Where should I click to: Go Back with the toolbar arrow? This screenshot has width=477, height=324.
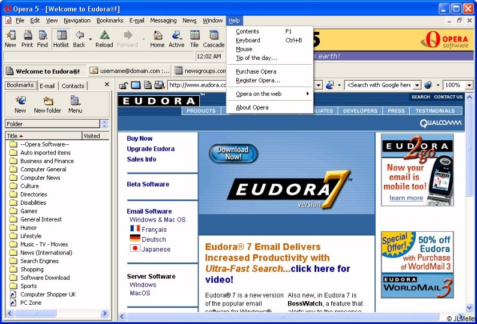click(x=79, y=39)
